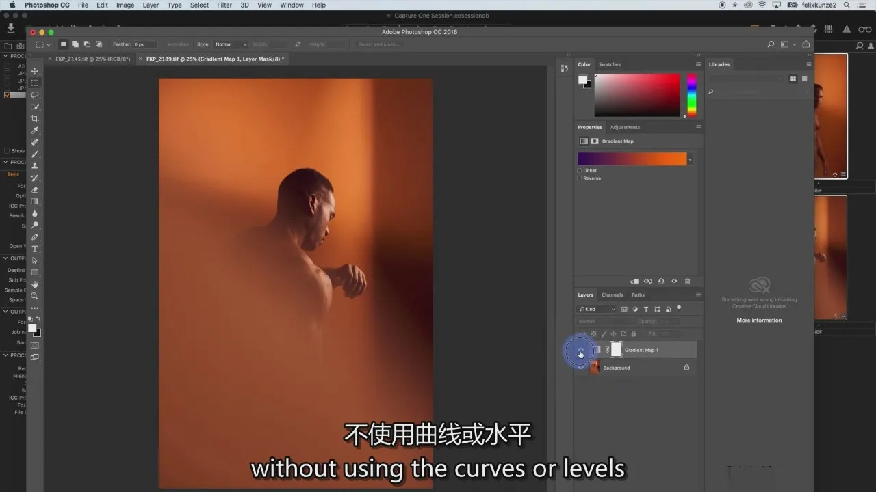The image size is (876, 492).
Task: Toggle the layer filter switch in Layers panel
Action: [679, 308]
